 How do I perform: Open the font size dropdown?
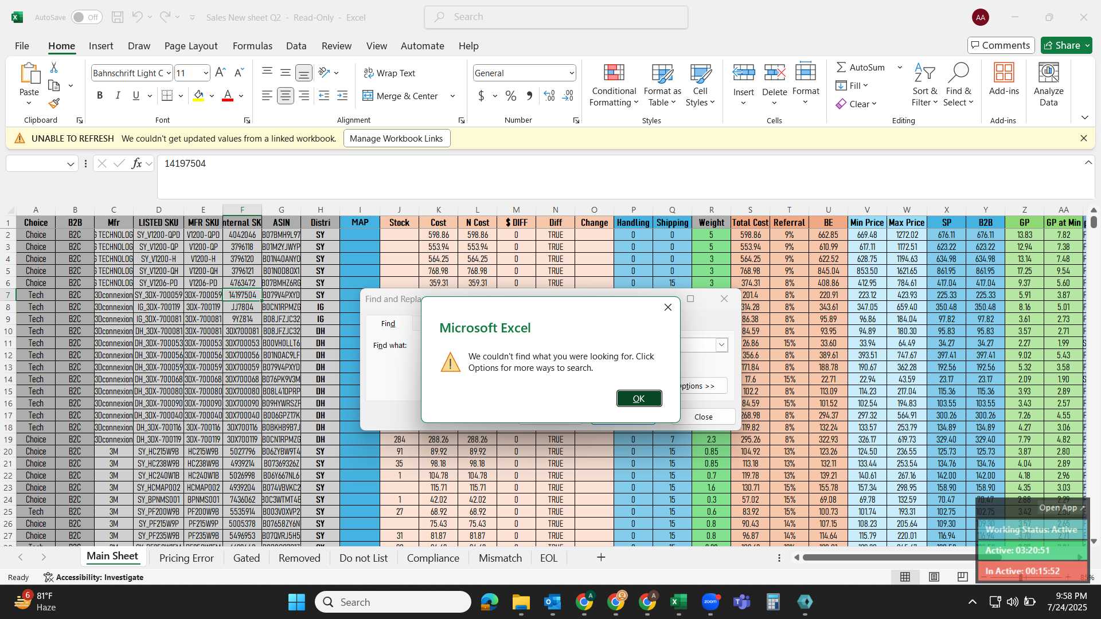pos(206,73)
